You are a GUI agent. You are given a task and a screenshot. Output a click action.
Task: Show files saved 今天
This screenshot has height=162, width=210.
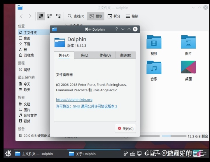(24, 84)
